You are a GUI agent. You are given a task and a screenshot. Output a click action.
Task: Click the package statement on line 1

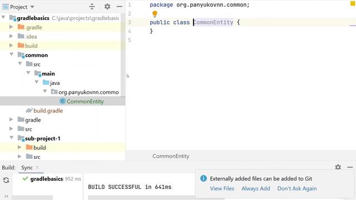pyautogui.click(x=199, y=5)
